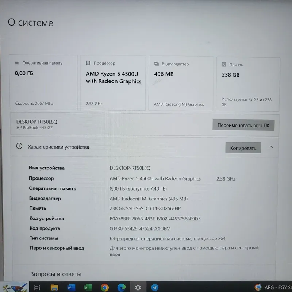The width and height of the screenshot is (292, 292).
Task: Click the HP ProBook 445 G7 model text
Action: coord(34,128)
